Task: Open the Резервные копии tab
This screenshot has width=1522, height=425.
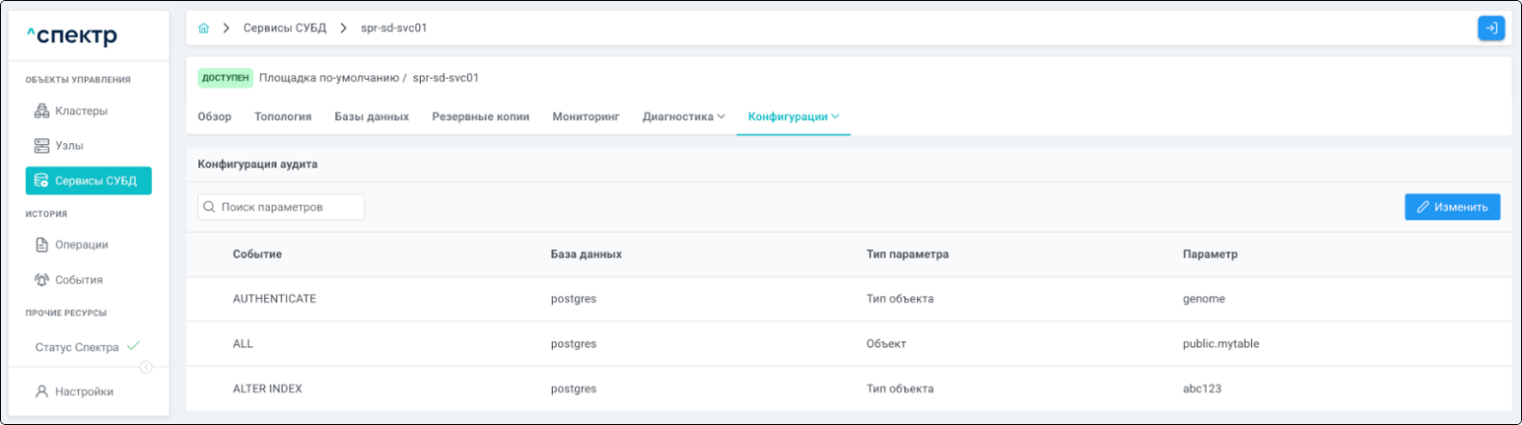Action: [x=480, y=116]
